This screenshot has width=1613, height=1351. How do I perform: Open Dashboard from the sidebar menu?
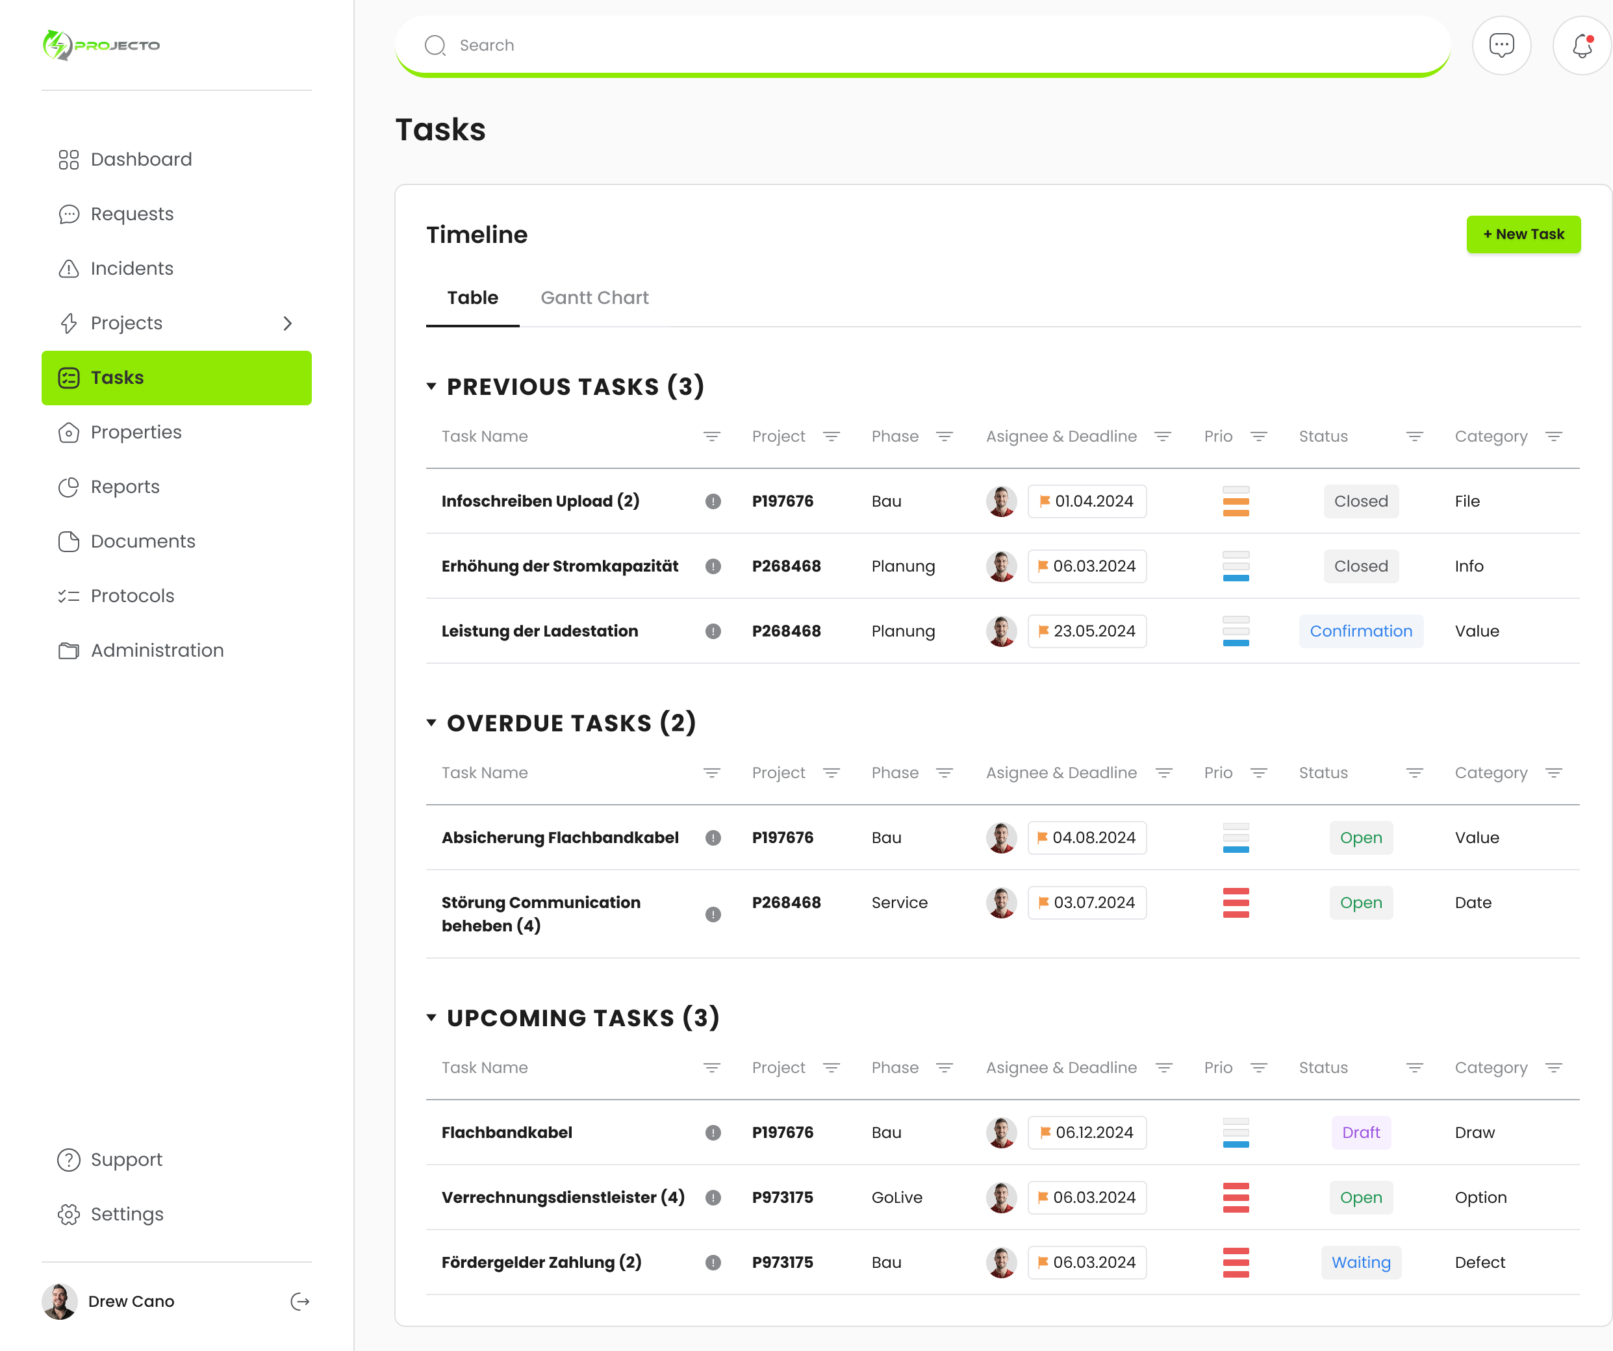tap(140, 159)
